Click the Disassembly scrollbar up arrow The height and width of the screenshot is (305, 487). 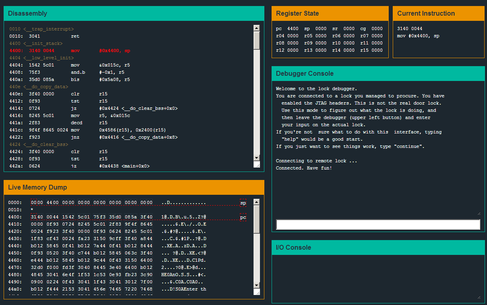pyautogui.click(x=257, y=28)
